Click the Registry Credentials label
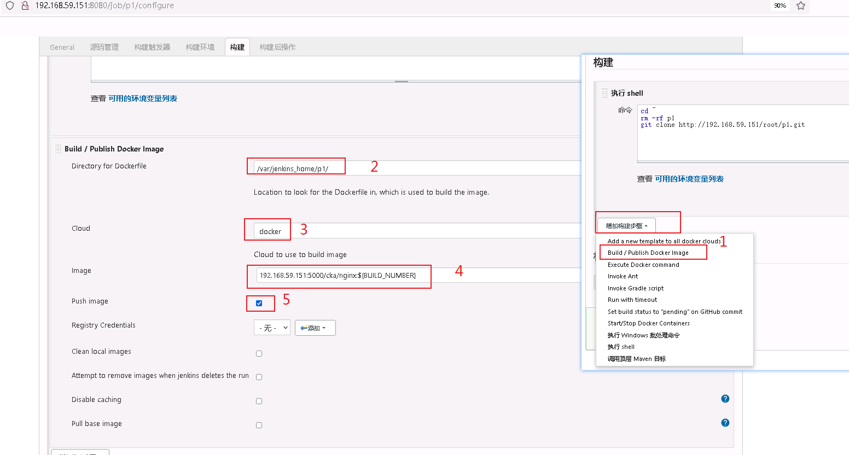 [103, 325]
